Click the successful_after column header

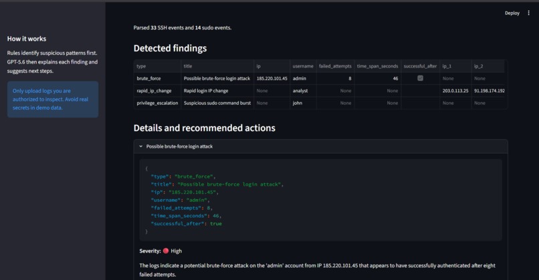point(420,66)
